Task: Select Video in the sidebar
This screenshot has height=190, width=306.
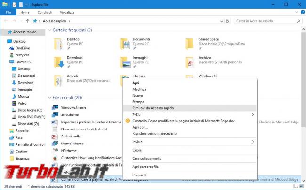Action: coord(19,103)
